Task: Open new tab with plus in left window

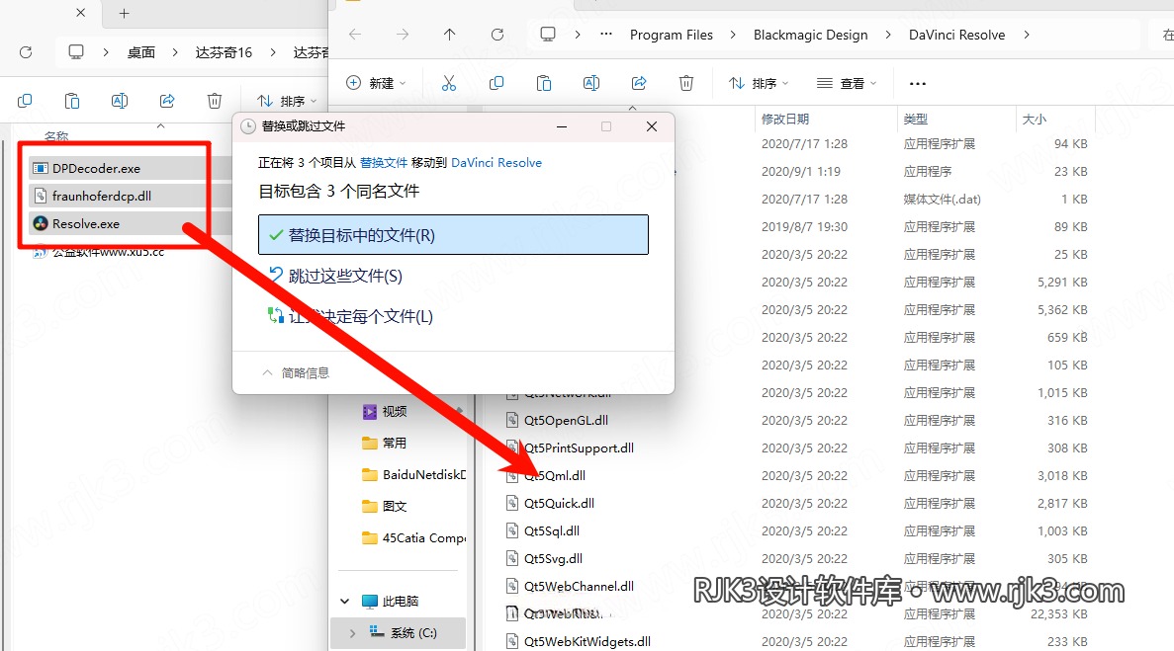Action: tap(125, 14)
